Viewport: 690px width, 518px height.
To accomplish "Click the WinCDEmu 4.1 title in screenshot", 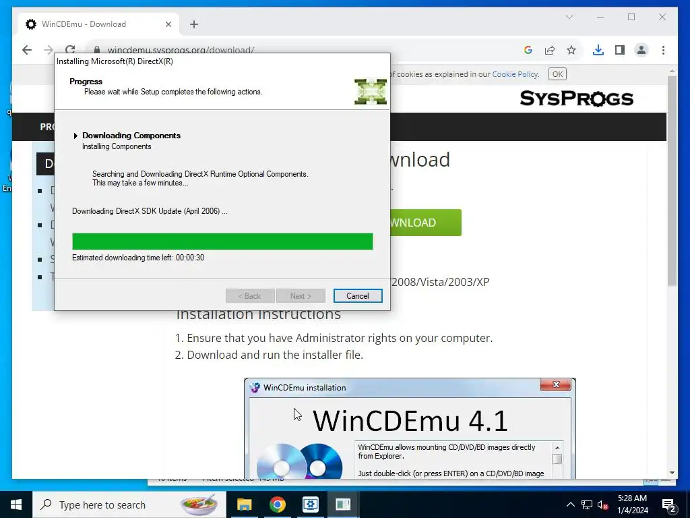I will (410, 421).
